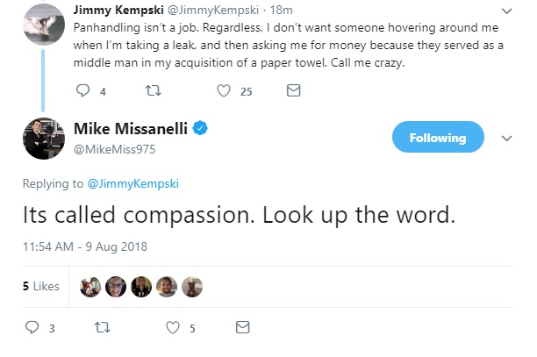Toggle the Following button for Mike Missanelli
Image resolution: width=537 pixels, height=357 pixels.
click(x=437, y=138)
